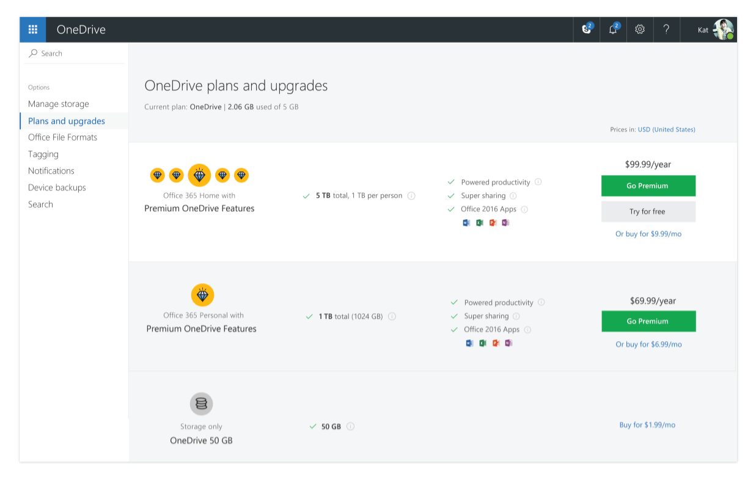
Task: Click large center diamond icon of Home plan
Action: pos(199,176)
